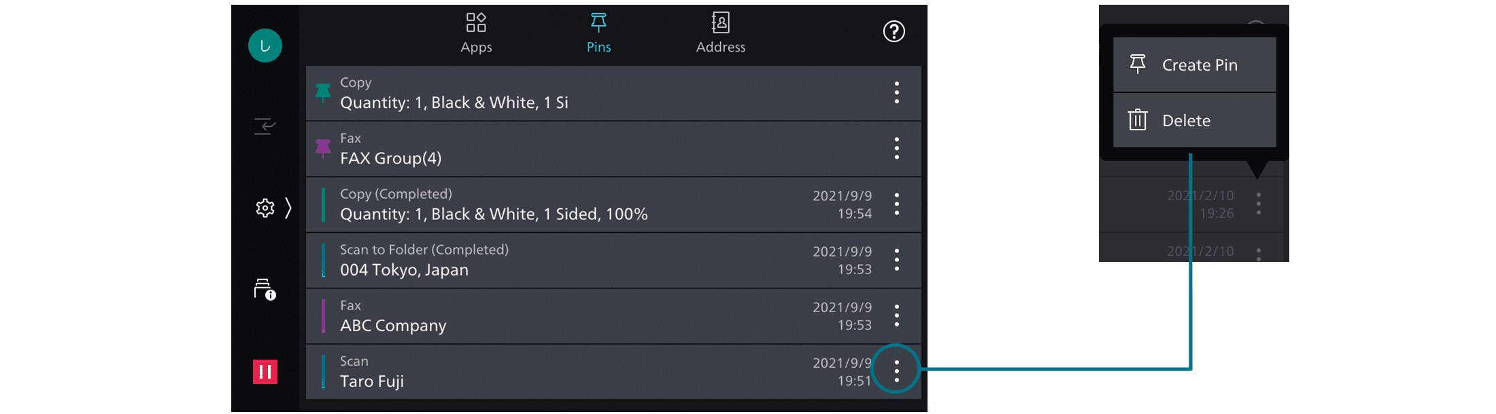
Task: Click the arrow lines icon in sidebar
Action: click(x=265, y=126)
